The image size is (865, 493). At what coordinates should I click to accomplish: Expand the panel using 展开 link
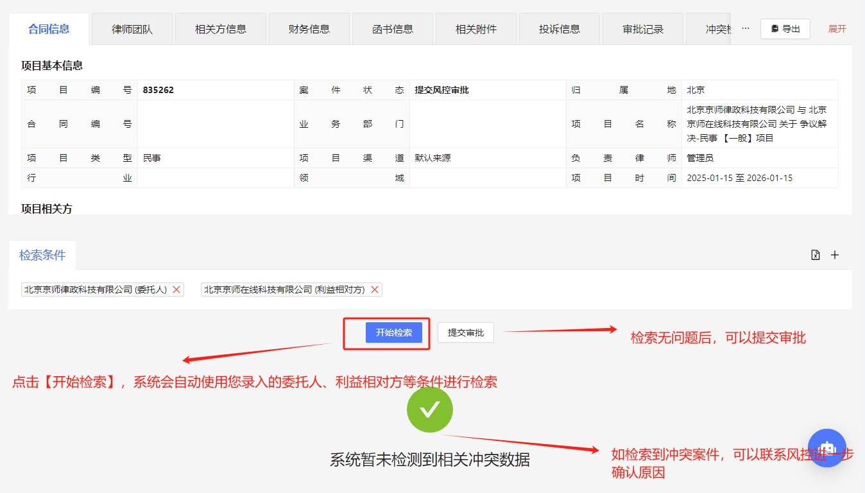(837, 29)
